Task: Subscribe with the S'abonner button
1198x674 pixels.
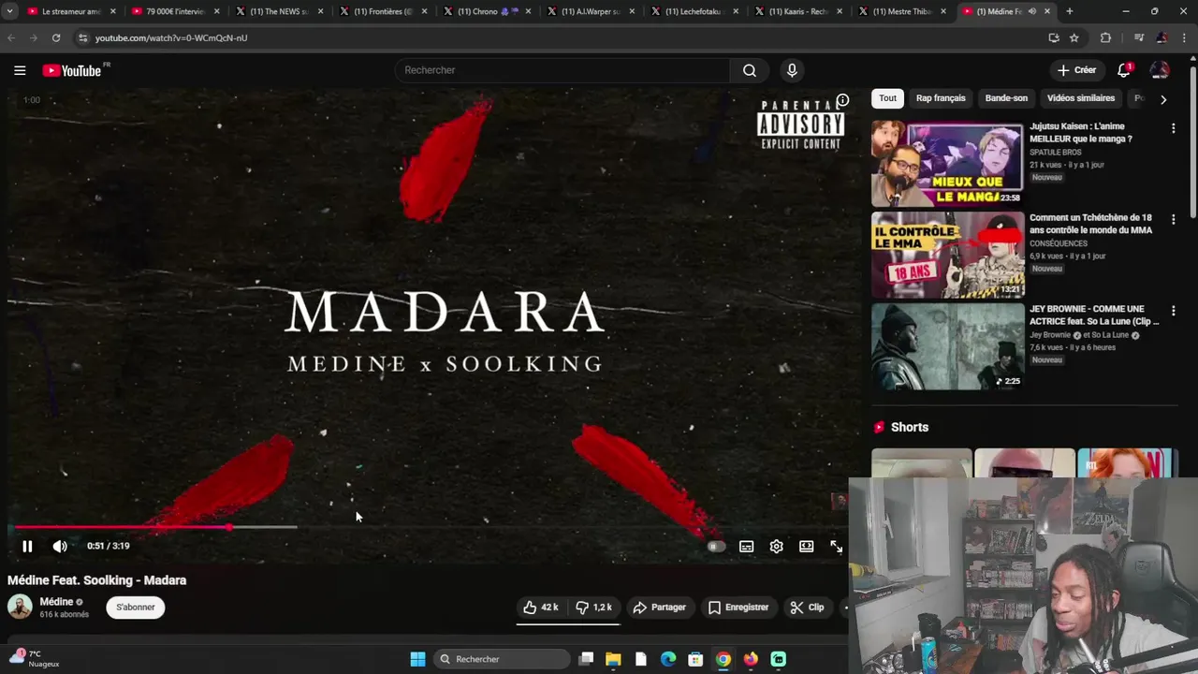Action: pos(136,608)
